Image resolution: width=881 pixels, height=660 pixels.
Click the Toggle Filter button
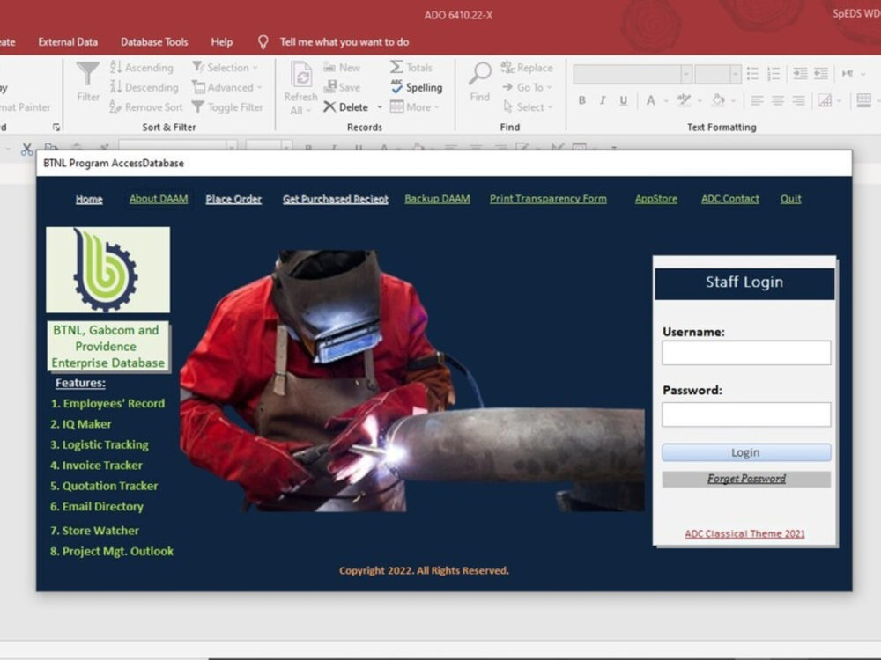[227, 106]
